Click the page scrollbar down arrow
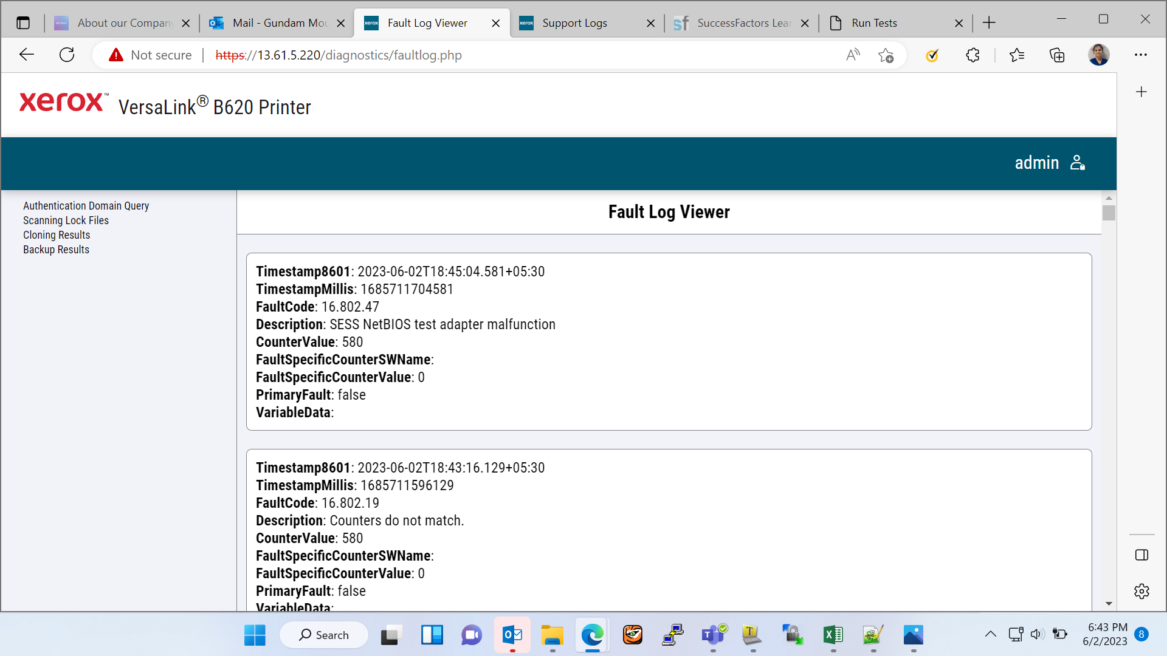This screenshot has height=656, width=1167. (x=1109, y=604)
